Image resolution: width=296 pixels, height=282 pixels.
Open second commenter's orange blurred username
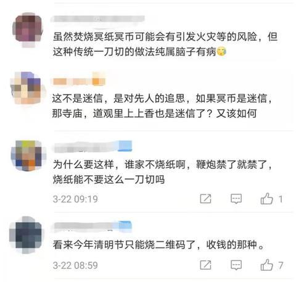(x=78, y=81)
